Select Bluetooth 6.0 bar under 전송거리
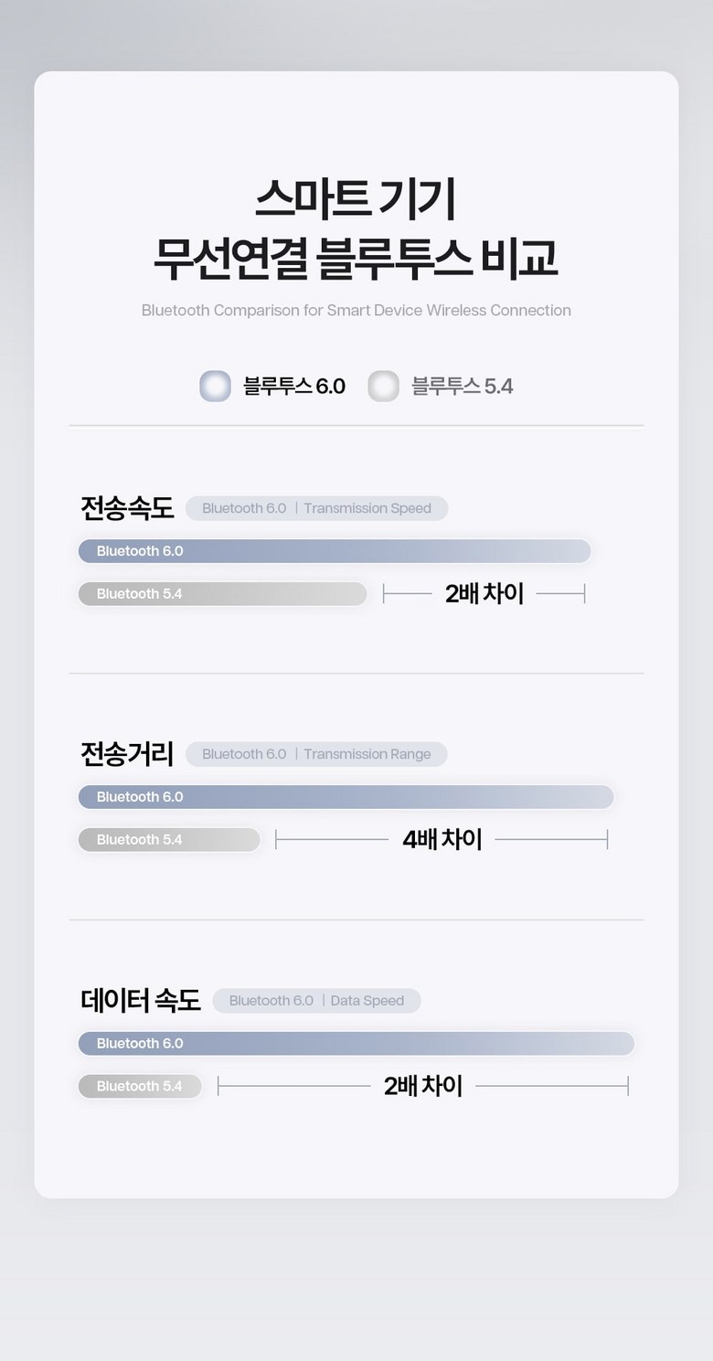 pos(346,797)
